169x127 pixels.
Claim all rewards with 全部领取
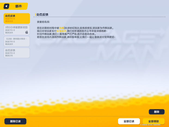pos(153,121)
